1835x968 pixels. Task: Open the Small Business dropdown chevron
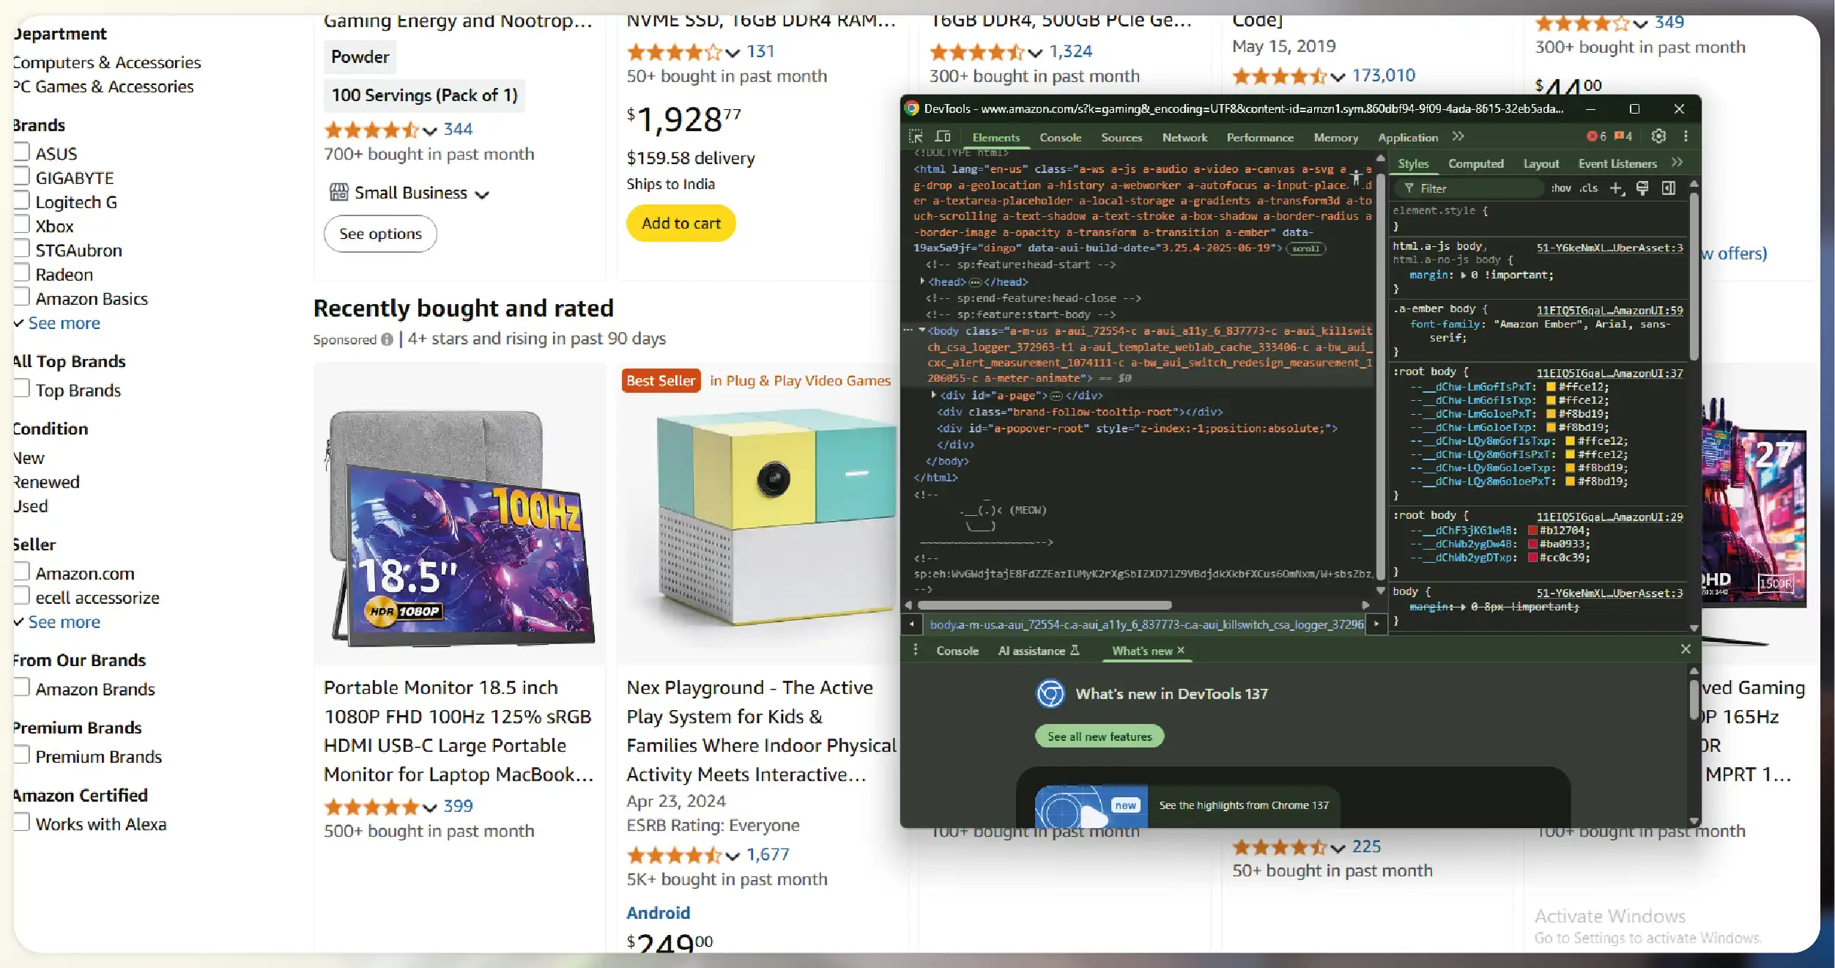483,193
